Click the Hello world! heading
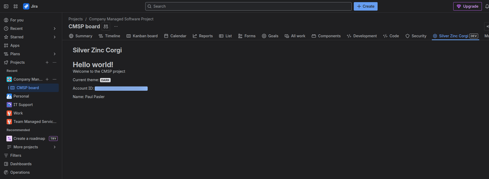This screenshot has height=179, width=489. (x=93, y=65)
